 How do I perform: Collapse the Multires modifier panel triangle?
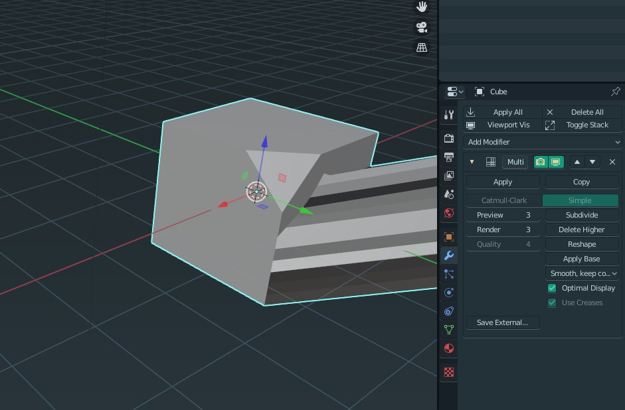(x=472, y=162)
